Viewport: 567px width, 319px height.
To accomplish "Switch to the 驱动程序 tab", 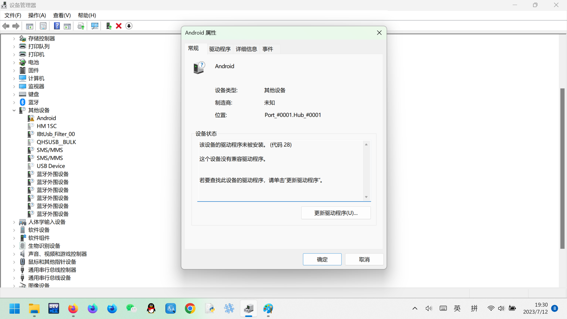I will point(220,49).
